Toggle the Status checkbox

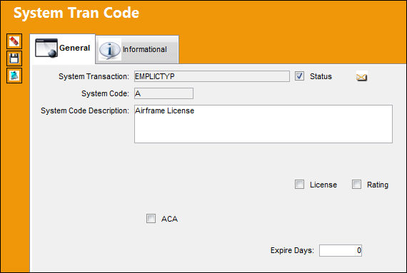point(299,76)
